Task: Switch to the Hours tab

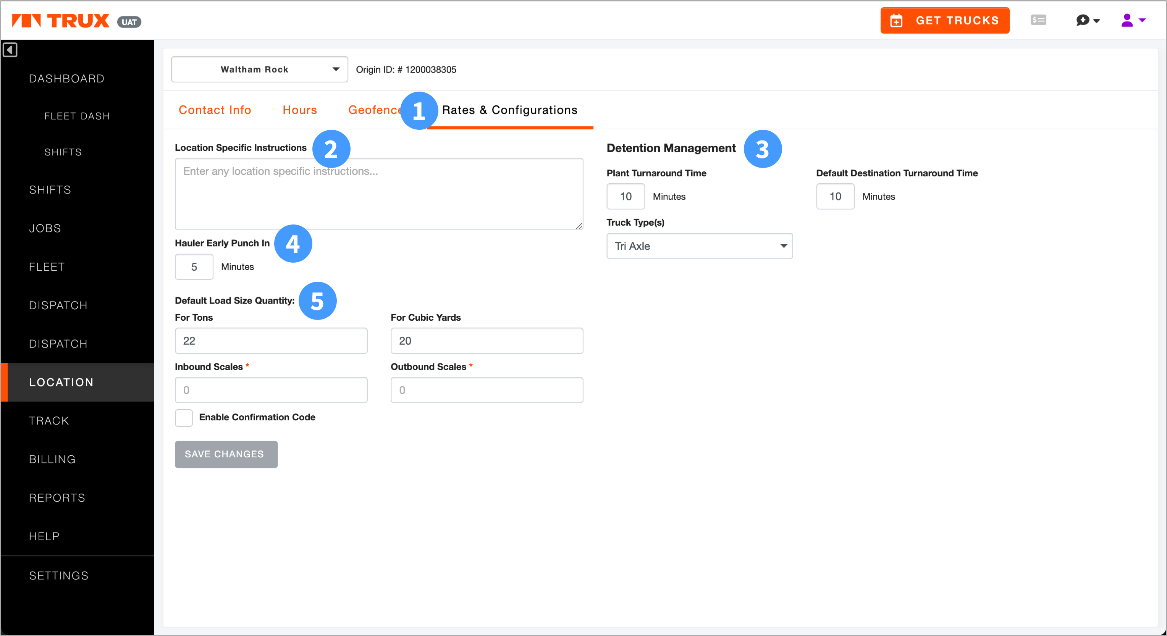Action: pyautogui.click(x=299, y=110)
